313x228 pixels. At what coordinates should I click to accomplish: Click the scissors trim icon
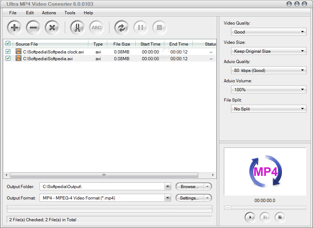pos(77,27)
